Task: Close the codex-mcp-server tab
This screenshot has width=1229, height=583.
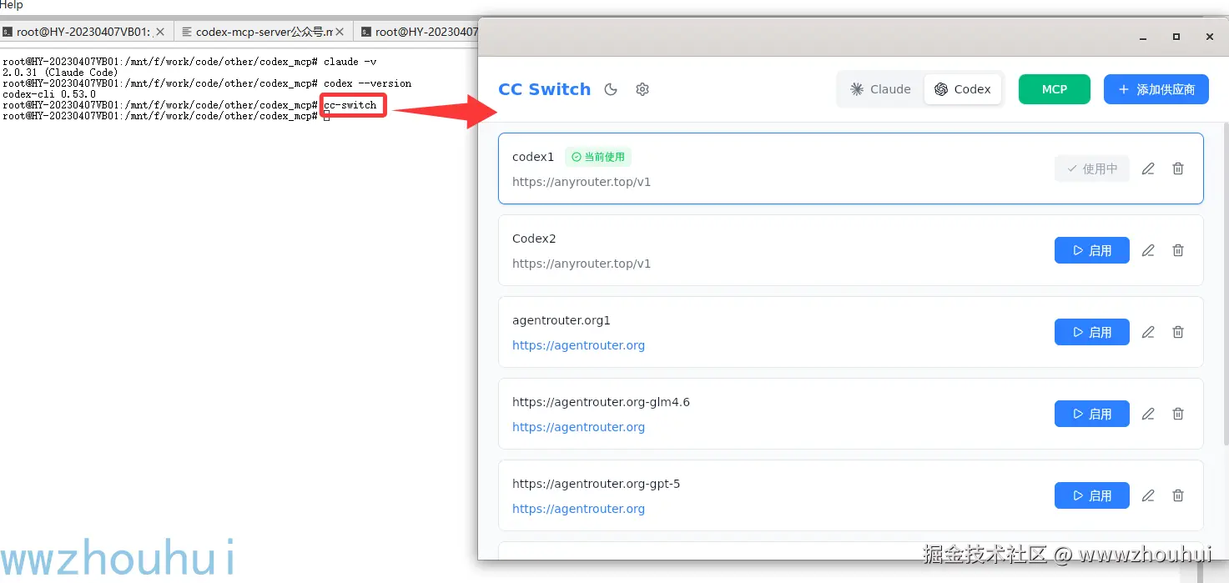Action: click(x=340, y=32)
